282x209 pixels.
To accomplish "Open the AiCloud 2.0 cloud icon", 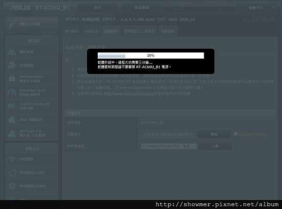I will [x=12, y=133].
